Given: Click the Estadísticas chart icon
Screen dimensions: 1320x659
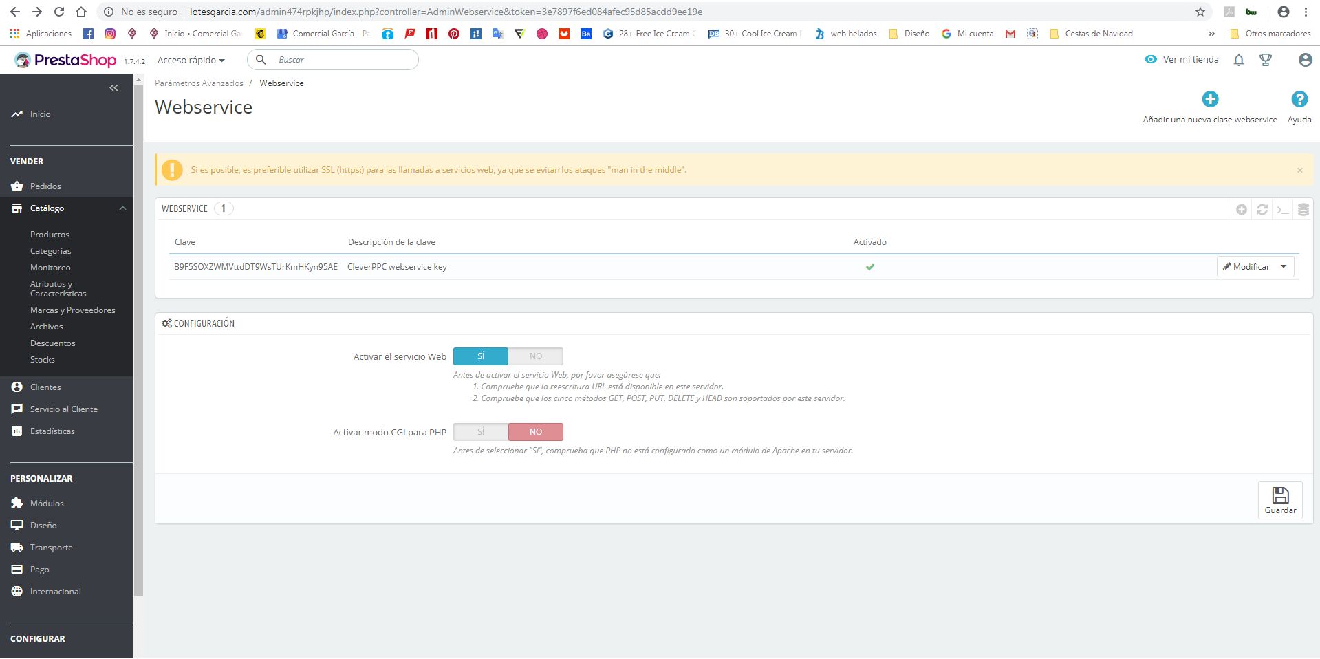Looking at the screenshot, I should (17, 431).
